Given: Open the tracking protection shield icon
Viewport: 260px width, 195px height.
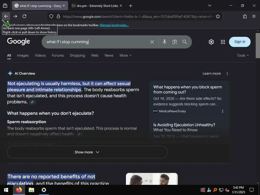Looking at the screenshot, I should pyautogui.click(x=51, y=17).
